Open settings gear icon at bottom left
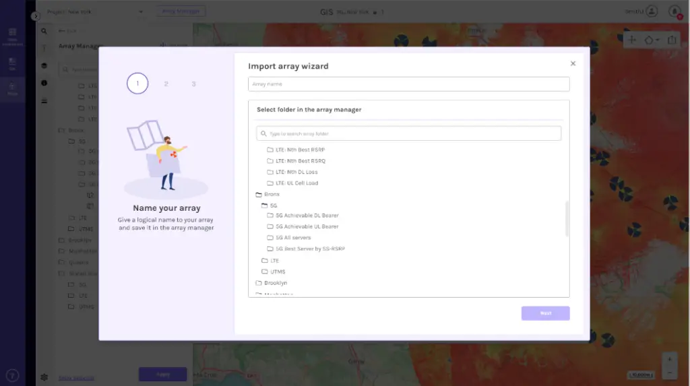 [x=44, y=377]
